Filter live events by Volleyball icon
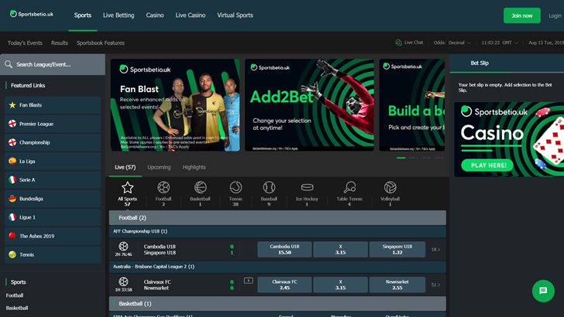Screen dimensions: 564x317 click(x=390, y=187)
